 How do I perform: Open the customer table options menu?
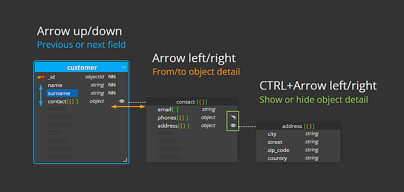pos(123,67)
